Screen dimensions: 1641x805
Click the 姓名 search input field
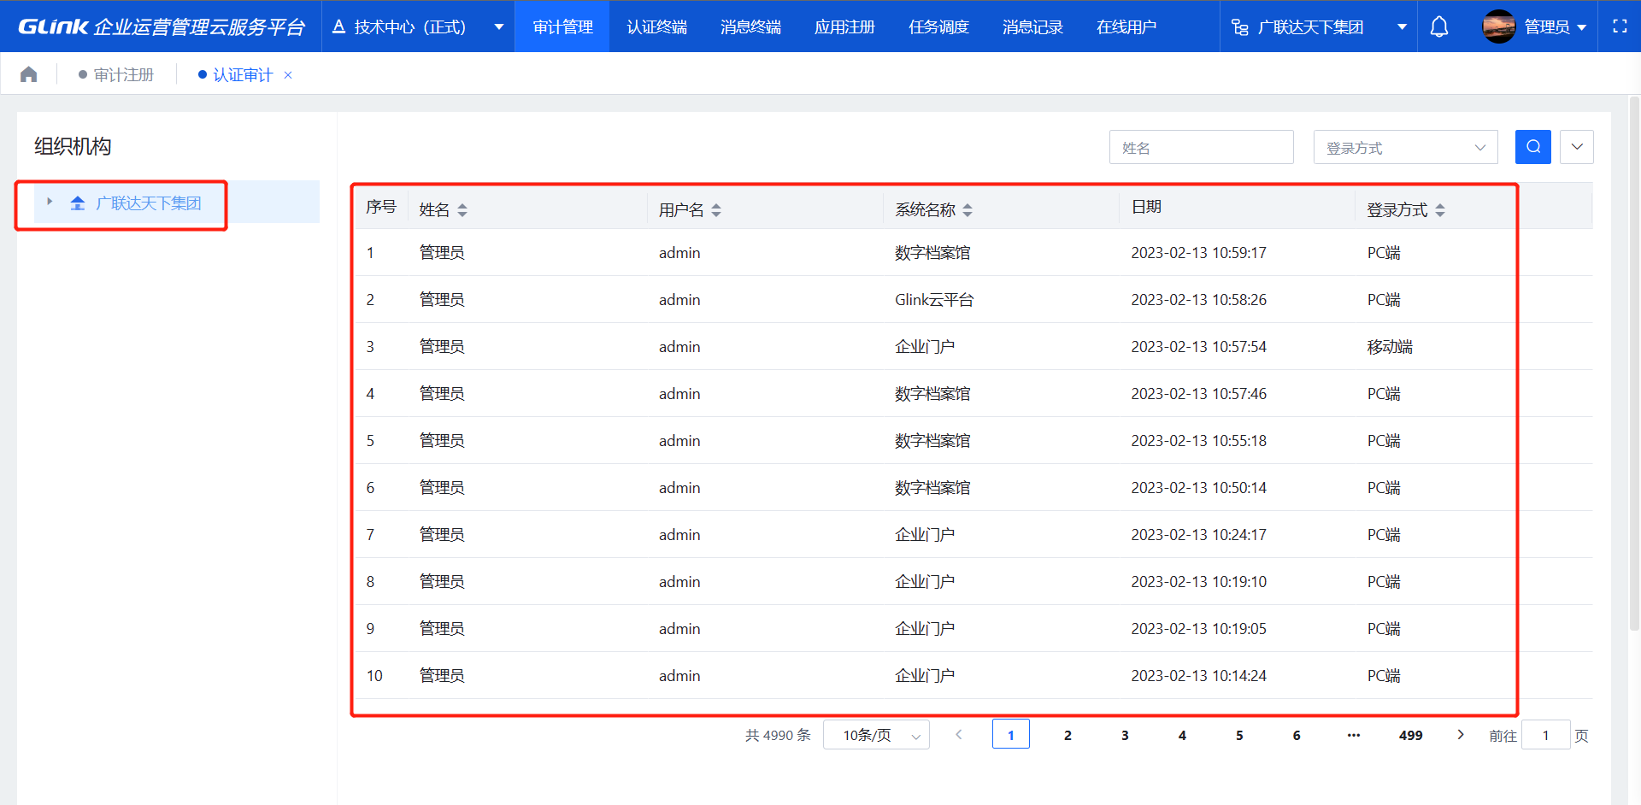coord(1201,147)
